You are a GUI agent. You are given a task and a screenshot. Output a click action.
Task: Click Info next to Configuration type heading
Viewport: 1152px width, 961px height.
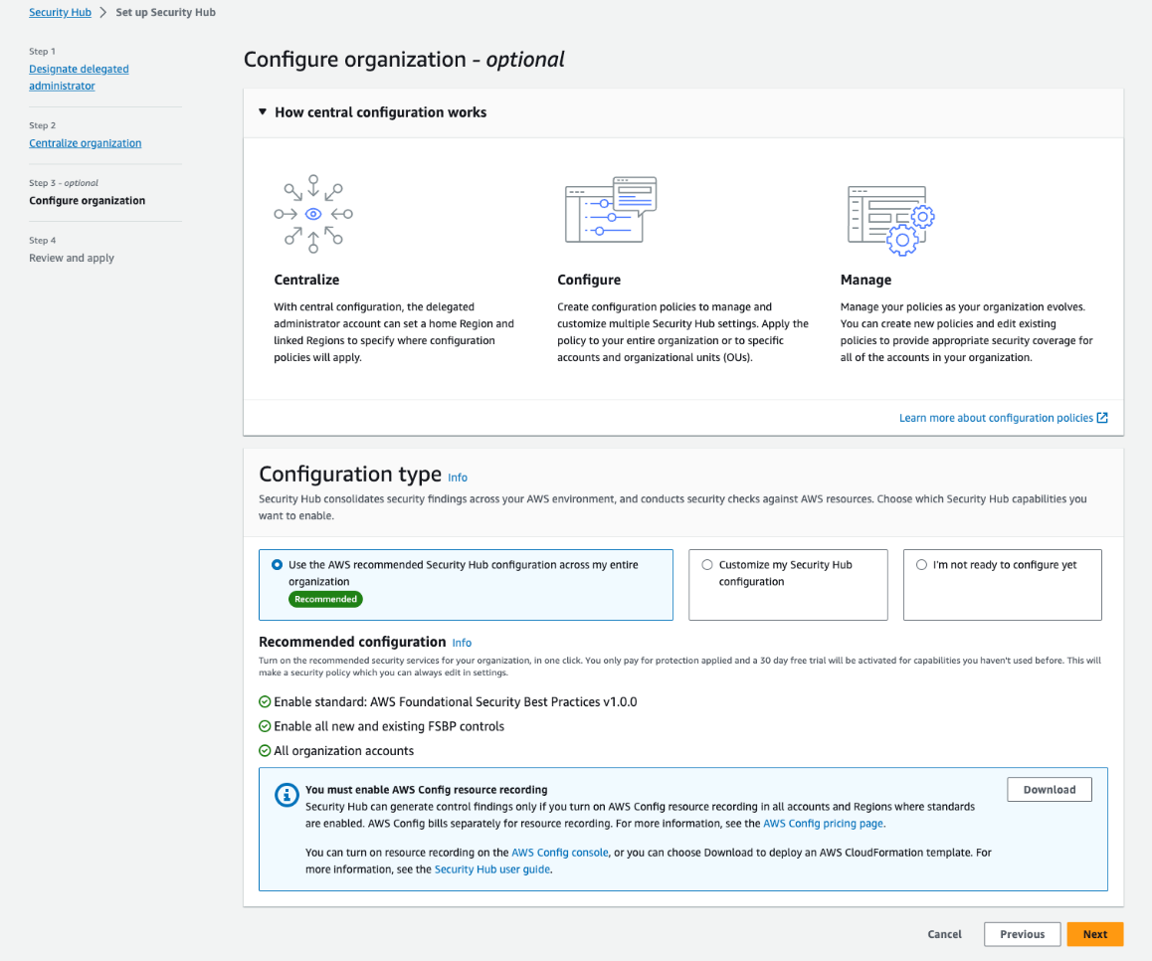(457, 478)
